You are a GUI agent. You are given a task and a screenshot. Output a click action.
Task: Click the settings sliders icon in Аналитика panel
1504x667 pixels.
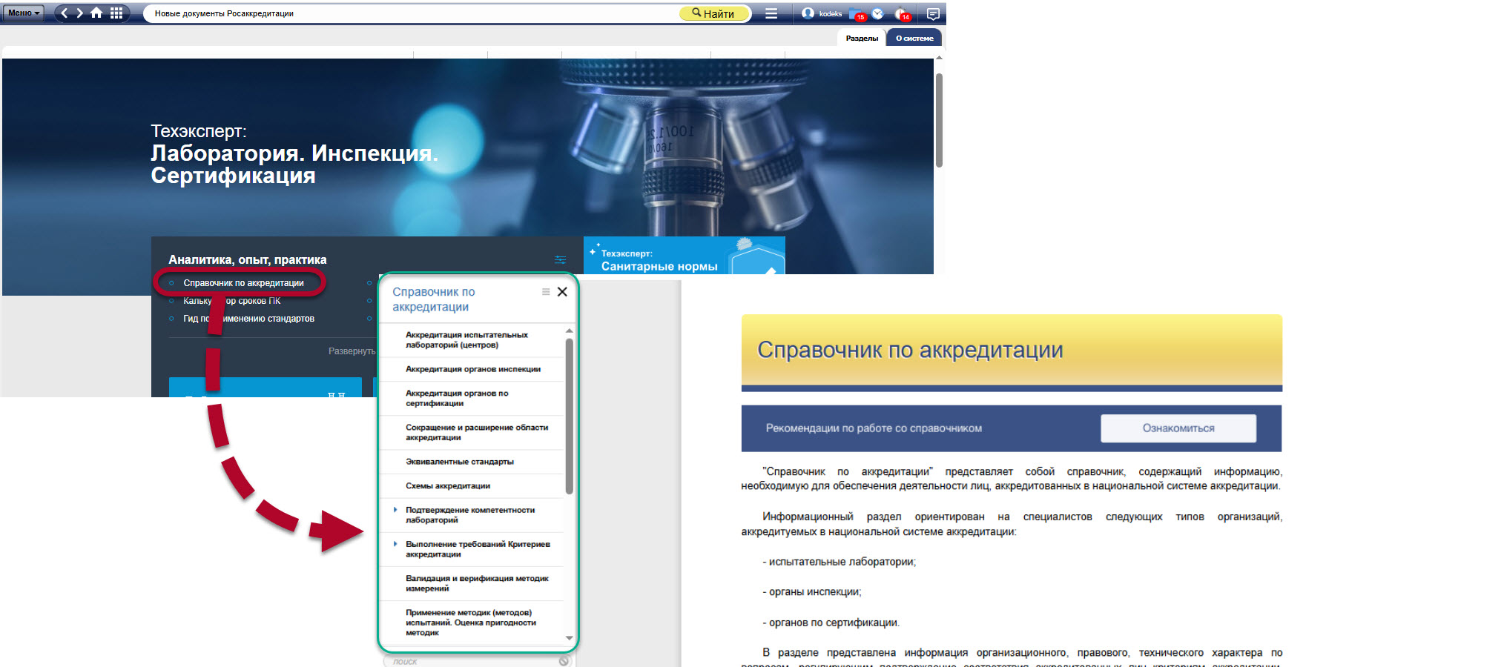pyautogui.click(x=560, y=259)
